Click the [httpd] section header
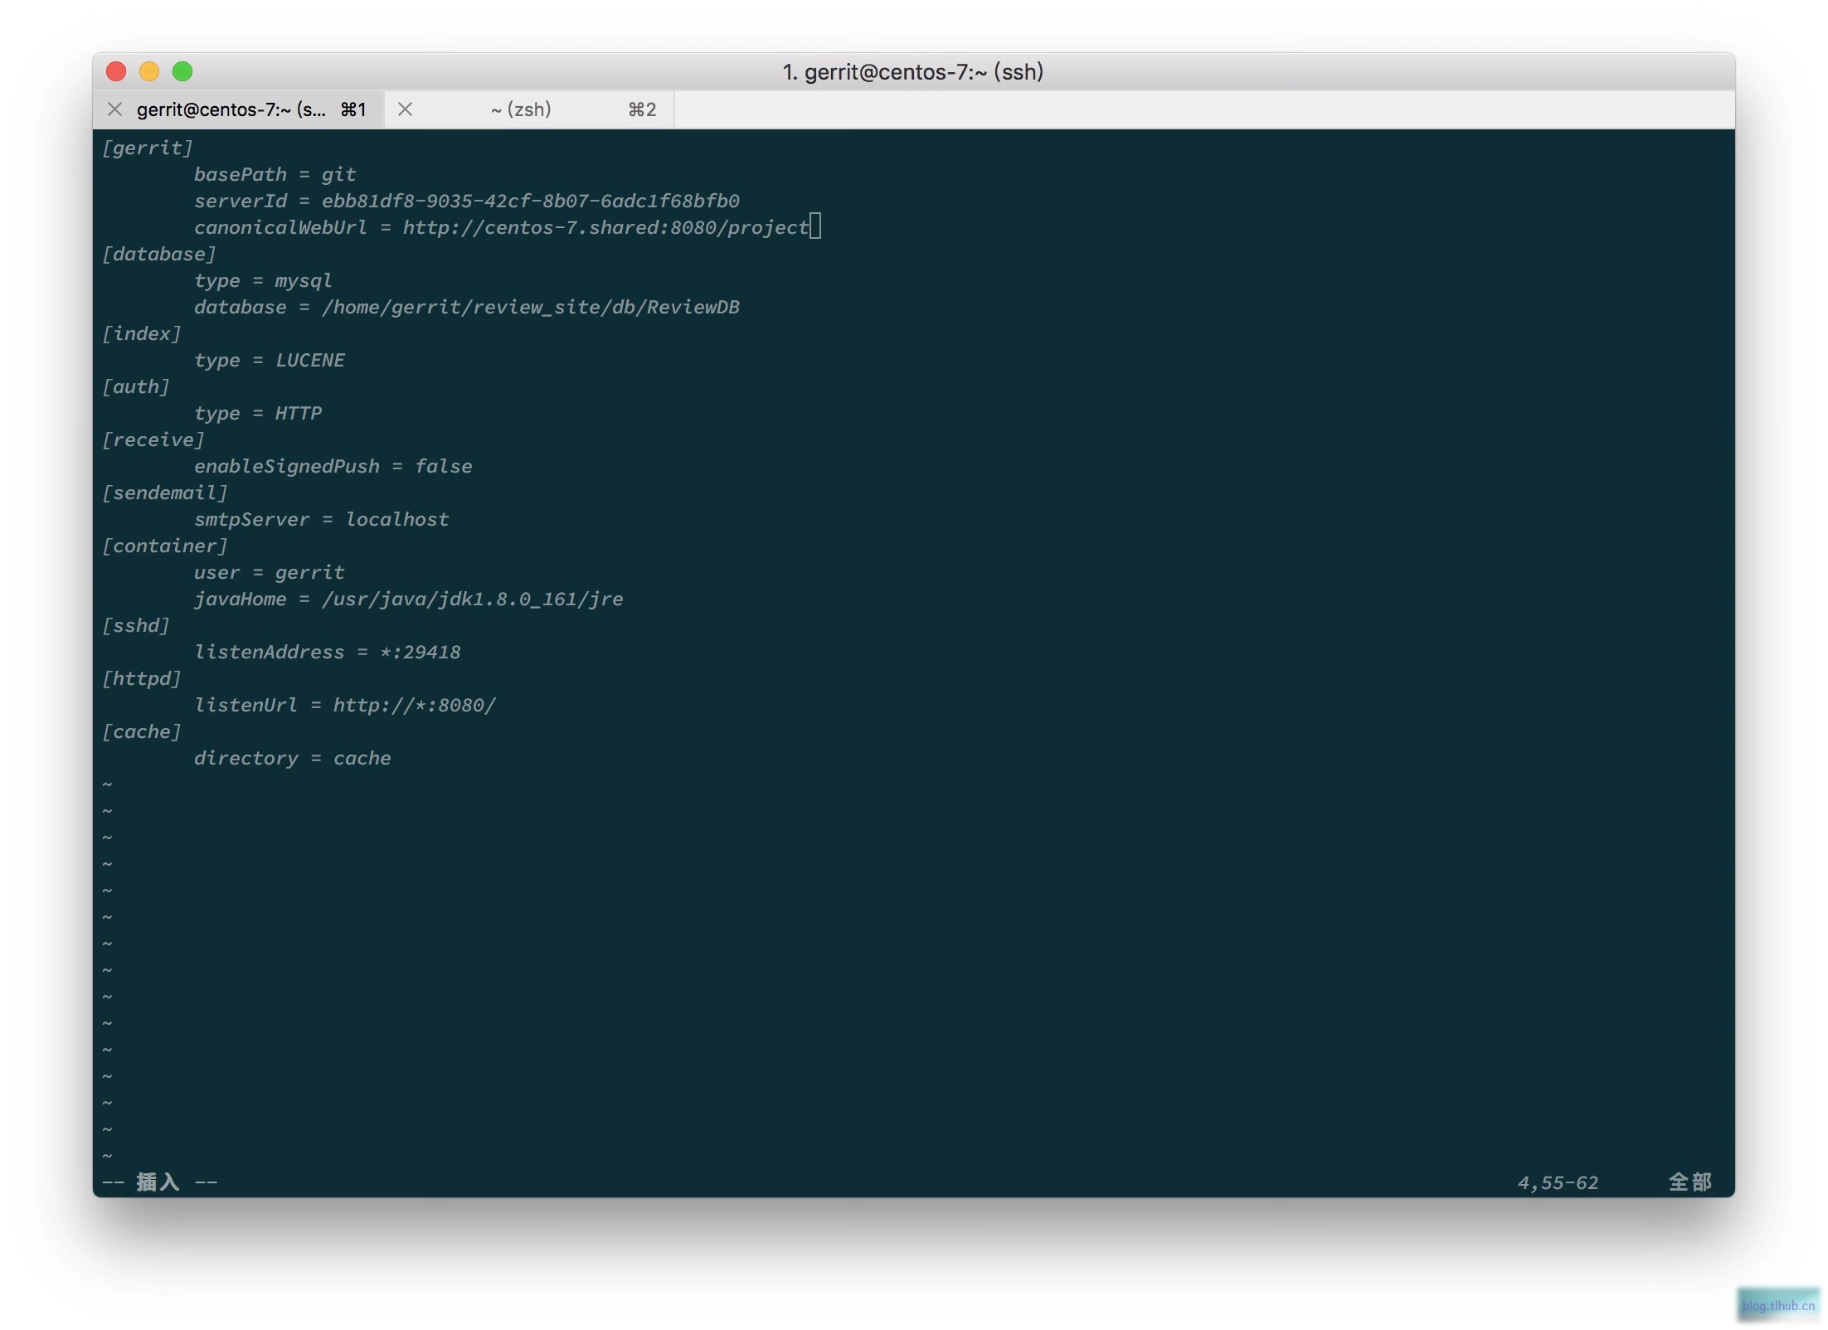Image resolution: width=1828 pixels, height=1330 pixels. point(141,679)
